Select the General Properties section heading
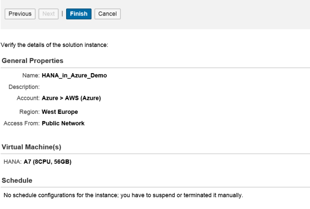Screen dimensions: 310x209 [x=33, y=61]
